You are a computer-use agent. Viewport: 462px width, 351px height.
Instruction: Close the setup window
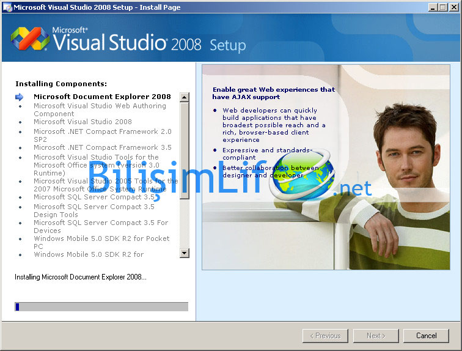[x=453, y=7]
